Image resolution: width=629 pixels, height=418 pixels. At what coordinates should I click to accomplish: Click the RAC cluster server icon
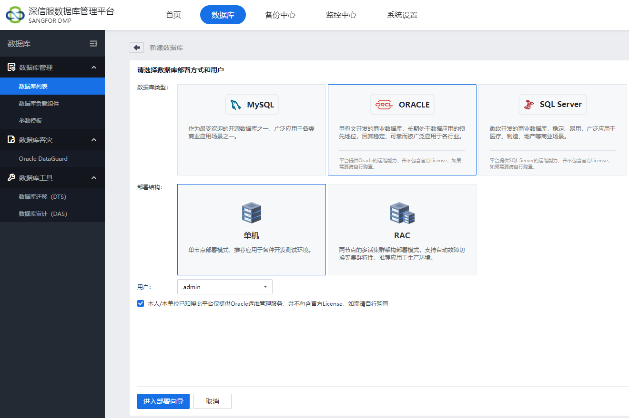[402, 213]
